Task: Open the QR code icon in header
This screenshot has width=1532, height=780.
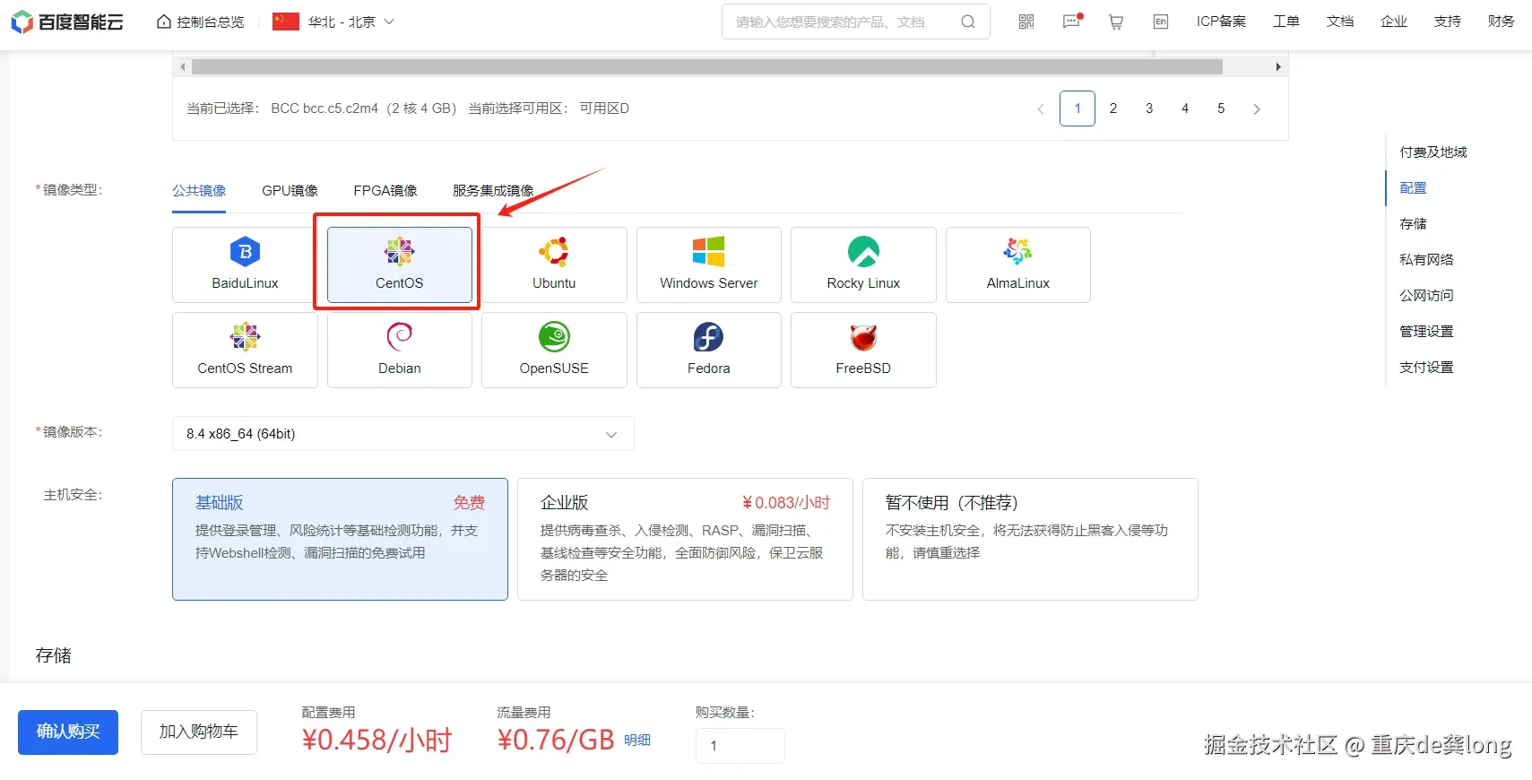Action: pyautogui.click(x=1026, y=22)
